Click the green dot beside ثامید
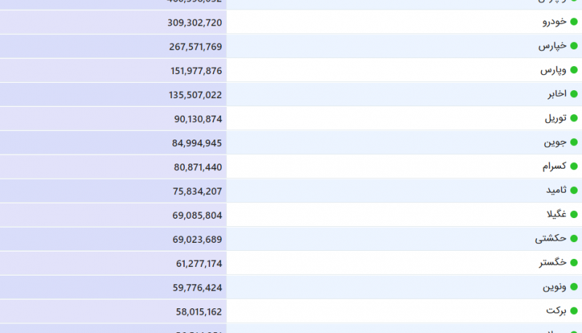Screen dimensions: 582x333 pos(574,190)
